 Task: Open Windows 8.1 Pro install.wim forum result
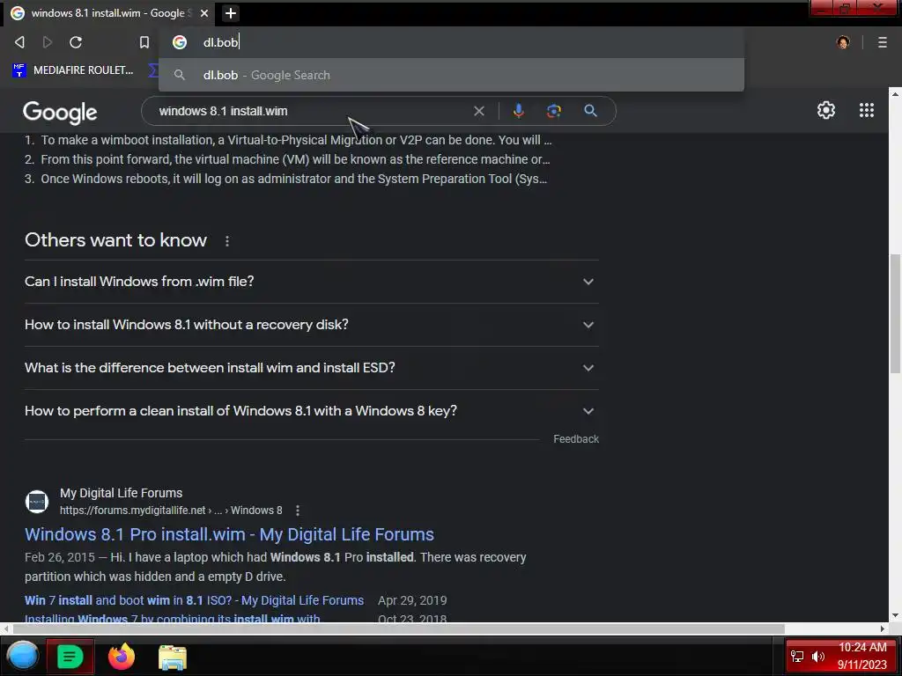point(229,534)
